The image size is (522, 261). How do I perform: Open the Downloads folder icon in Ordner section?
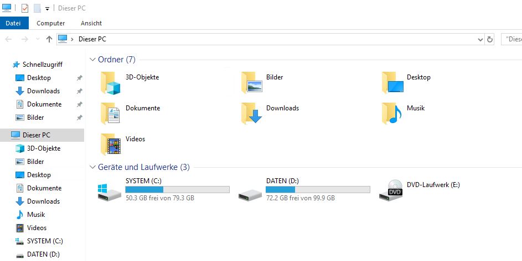[x=252, y=113]
